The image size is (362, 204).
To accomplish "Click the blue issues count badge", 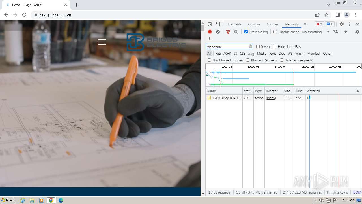I will coord(329,24).
